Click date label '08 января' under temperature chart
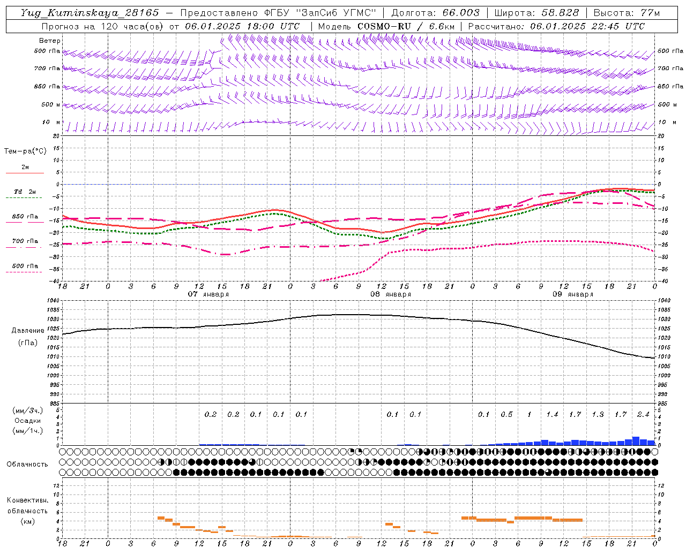Image resolution: width=686 pixels, height=548 pixels. 390,294
